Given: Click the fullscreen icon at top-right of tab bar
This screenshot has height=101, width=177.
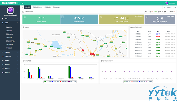Looking at the screenshot, I should point(175,7).
